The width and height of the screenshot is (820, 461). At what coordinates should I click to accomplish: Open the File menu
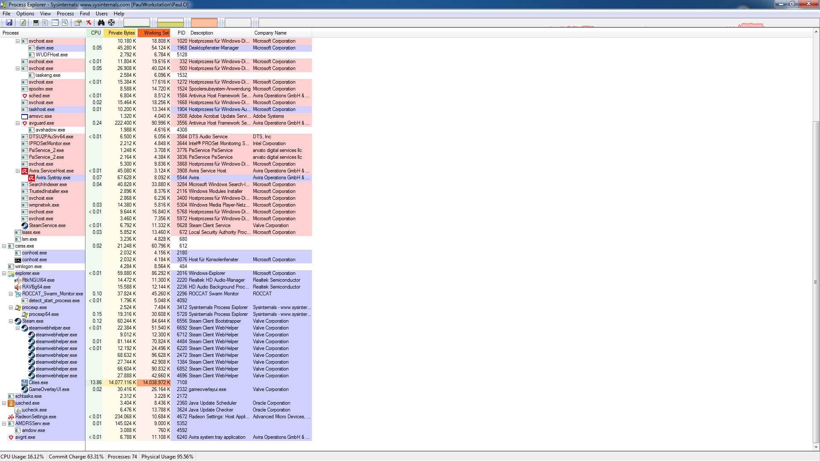pyautogui.click(x=6, y=14)
